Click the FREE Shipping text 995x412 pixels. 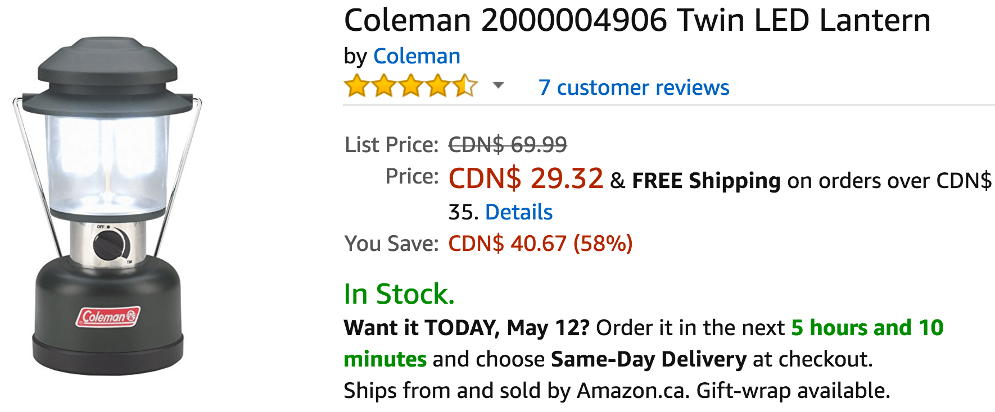pyautogui.click(x=706, y=181)
